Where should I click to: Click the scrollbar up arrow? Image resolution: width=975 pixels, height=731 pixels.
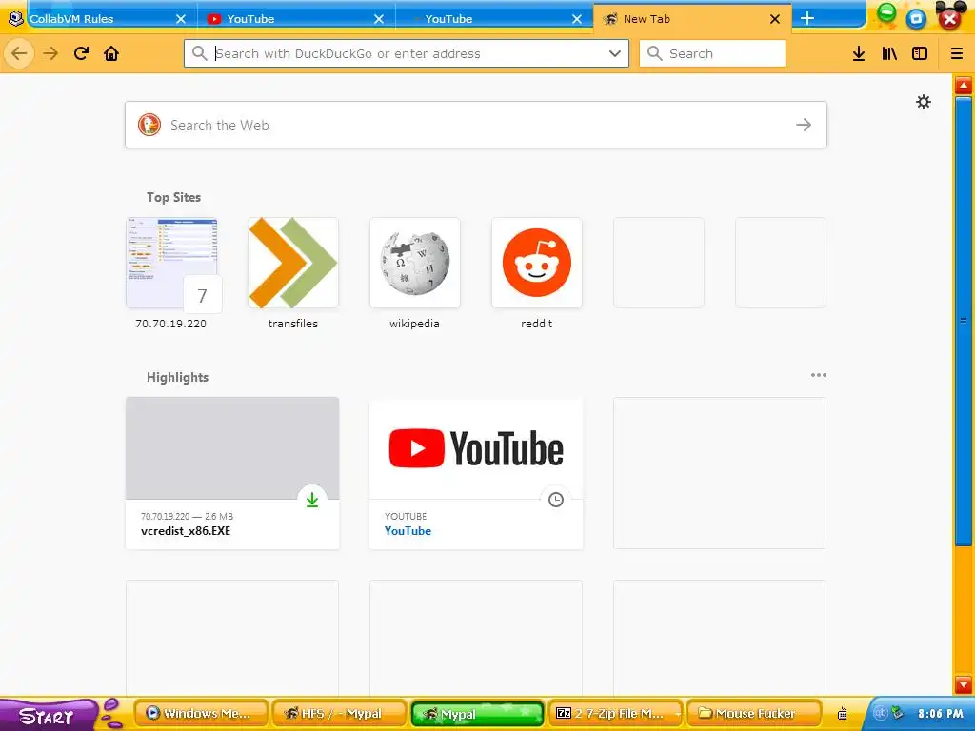click(964, 86)
